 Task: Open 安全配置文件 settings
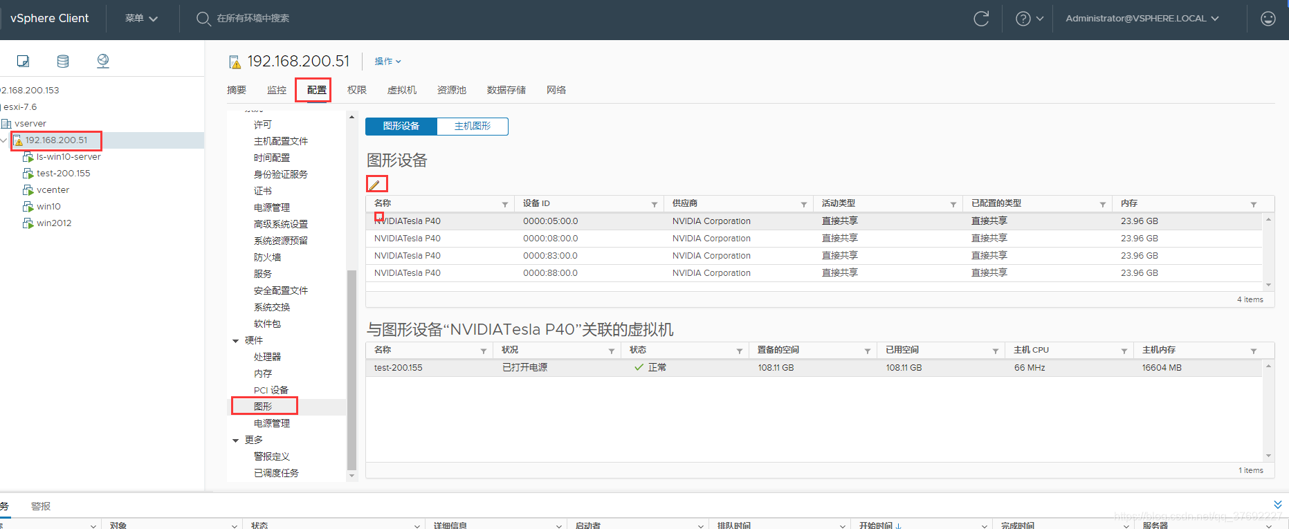281,290
